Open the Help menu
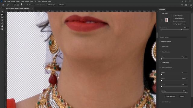The width and height of the screenshot is (193, 108). (x=49, y=1)
